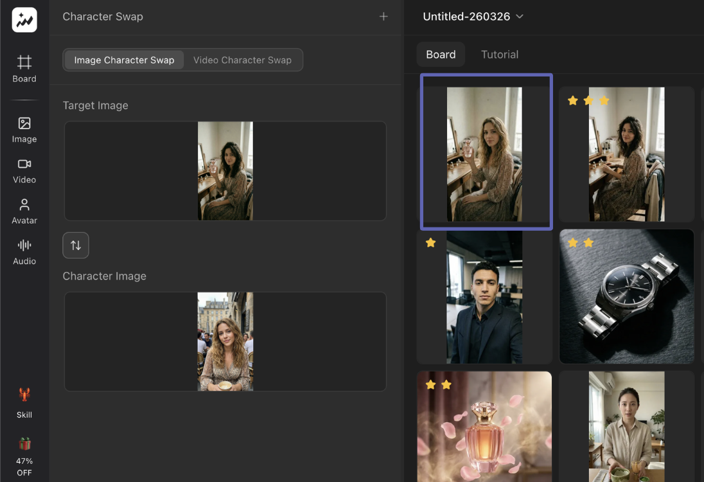Click the Target Image upload area

pyautogui.click(x=225, y=171)
